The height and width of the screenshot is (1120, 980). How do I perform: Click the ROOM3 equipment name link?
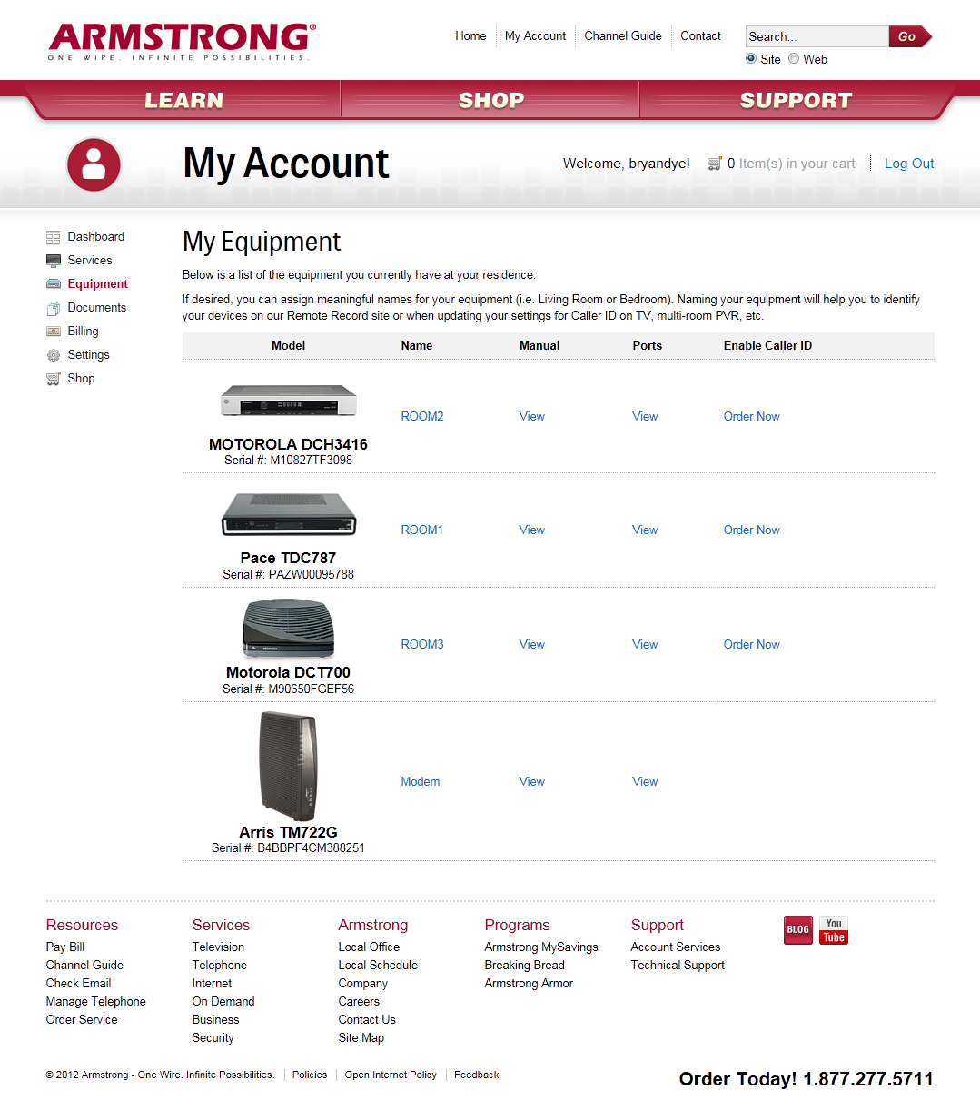pos(422,645)
